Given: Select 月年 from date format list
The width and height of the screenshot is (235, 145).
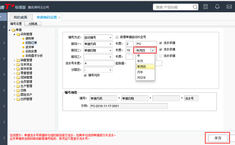Looking at the screenshot, I should (x=145, y=72).
